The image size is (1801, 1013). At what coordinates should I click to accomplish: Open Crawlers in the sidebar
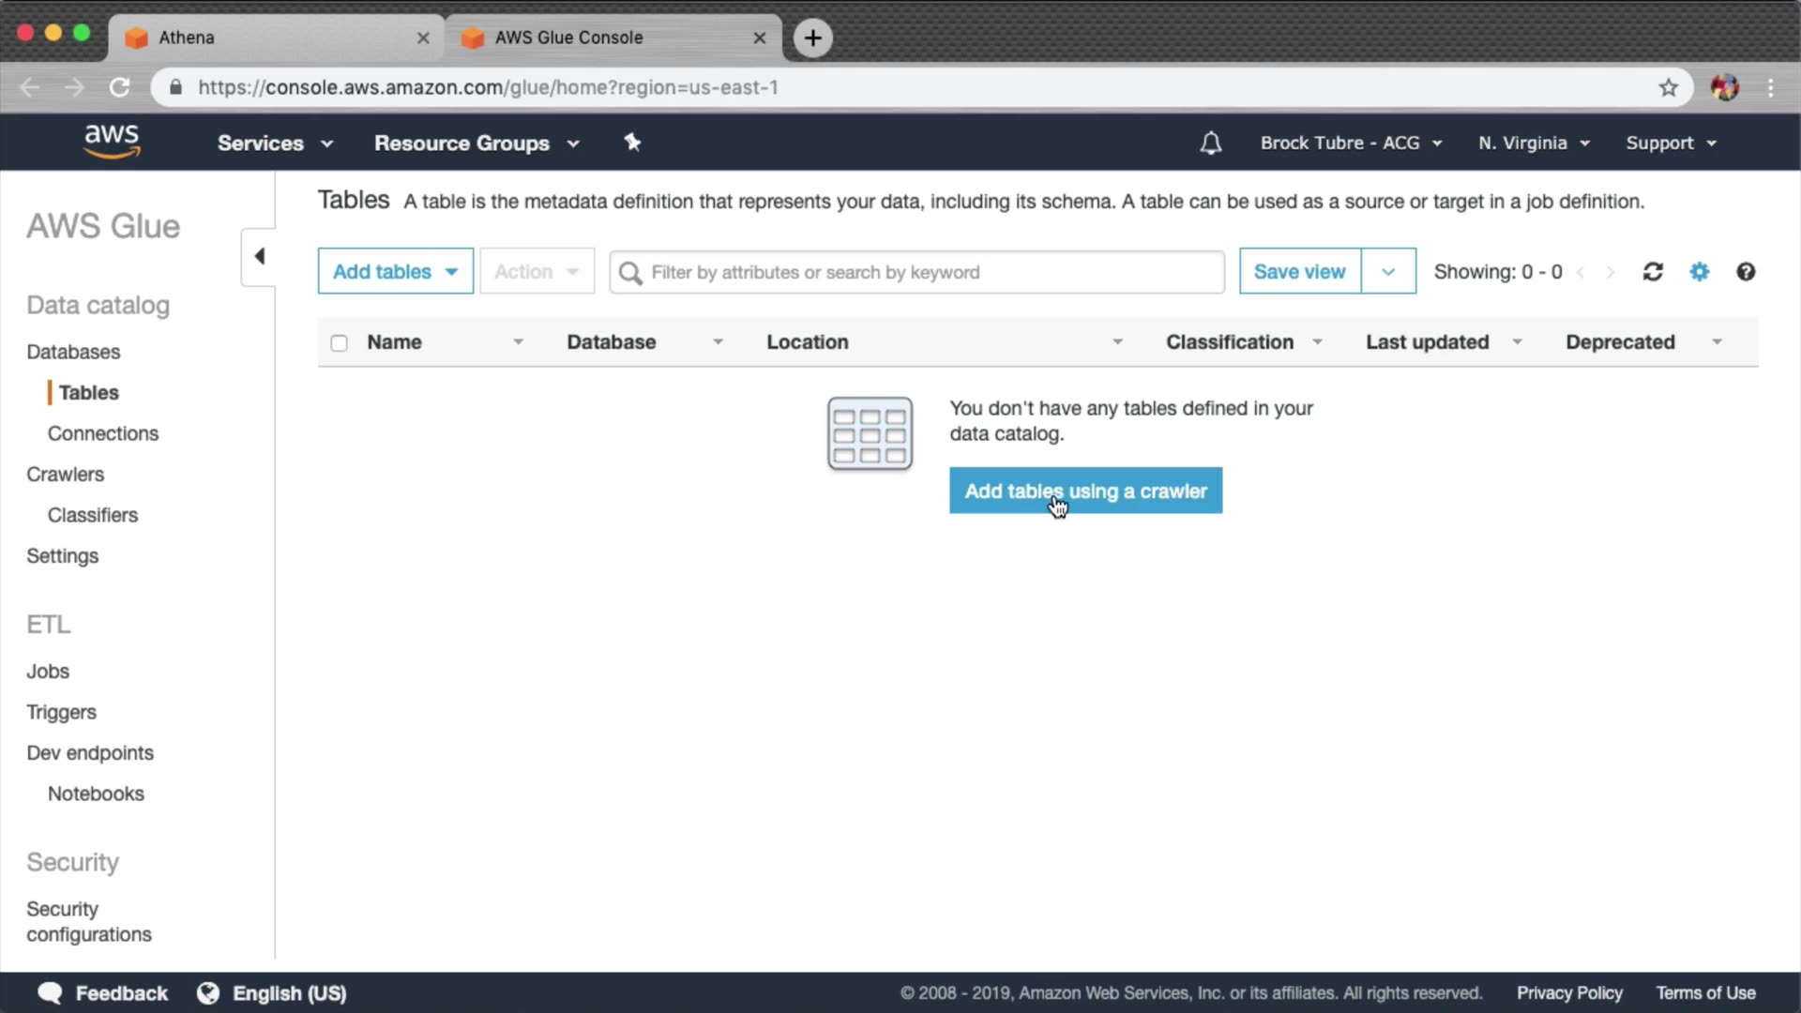click(x=65, y=475)
